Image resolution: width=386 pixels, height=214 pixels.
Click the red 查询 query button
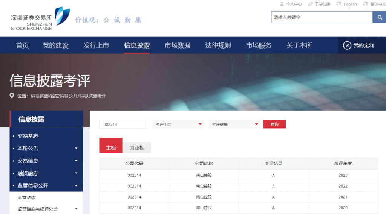(274, 124)
